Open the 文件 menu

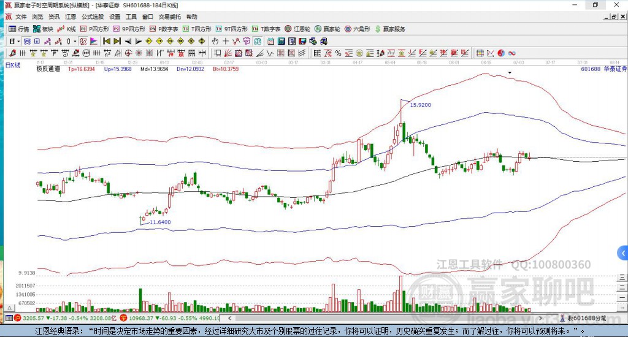tap(21, 17)
